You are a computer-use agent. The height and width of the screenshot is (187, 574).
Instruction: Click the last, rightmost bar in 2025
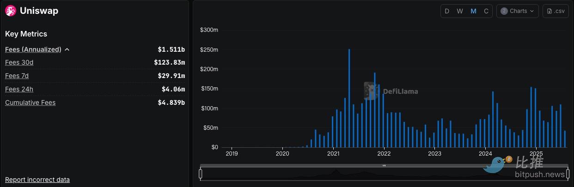[x=565, y=139]
